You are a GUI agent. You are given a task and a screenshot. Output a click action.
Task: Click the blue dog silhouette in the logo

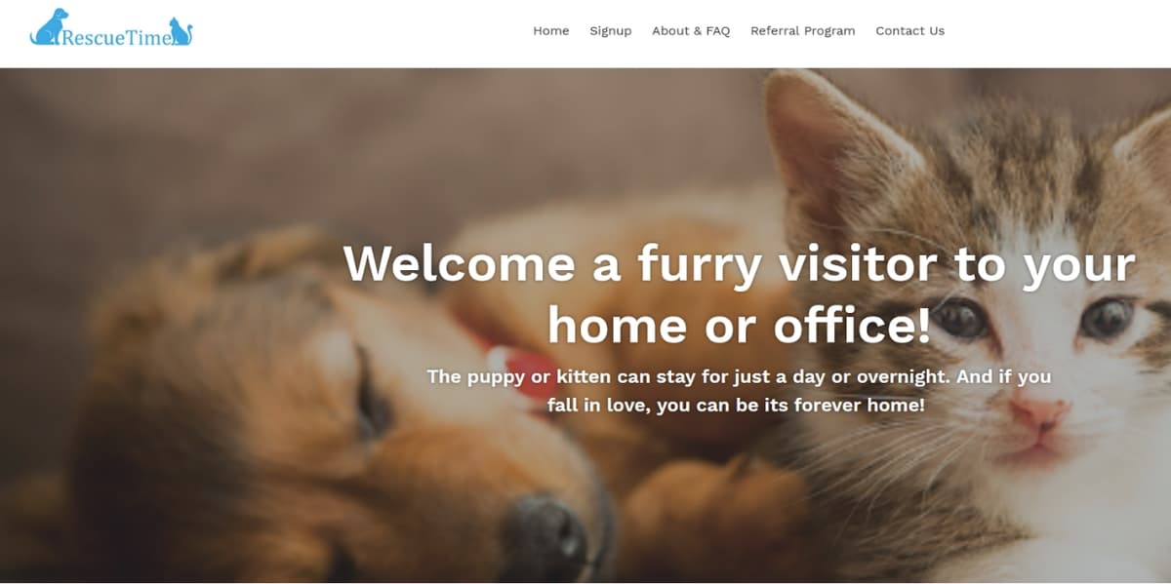(50, 25)
